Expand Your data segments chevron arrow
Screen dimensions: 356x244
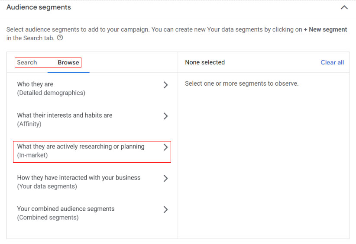click(165, 178)
